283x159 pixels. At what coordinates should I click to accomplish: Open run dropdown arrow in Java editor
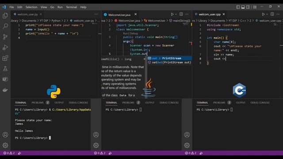(x=176, y=14)
